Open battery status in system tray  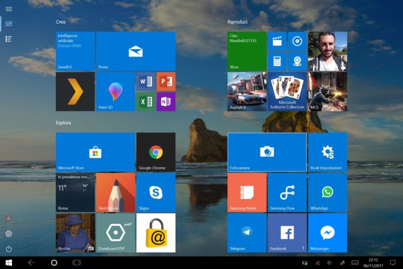[x=305, y=263]
